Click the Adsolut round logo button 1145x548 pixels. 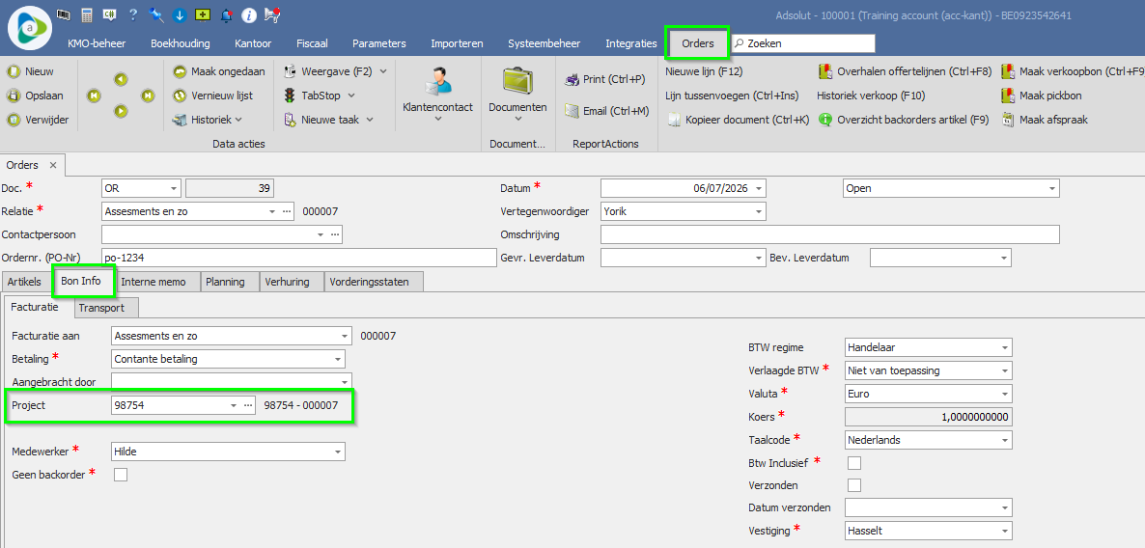point(30,27)
